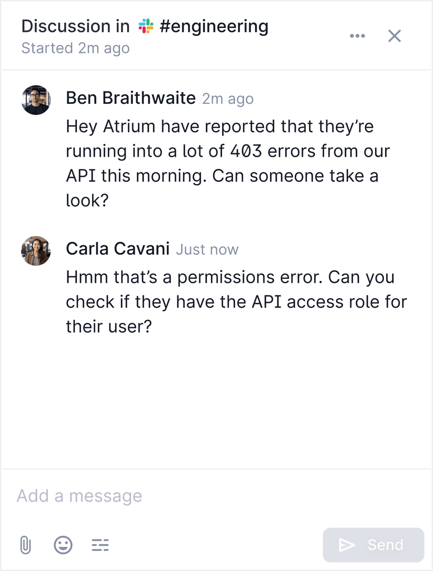Screen dimensions: 433x571
Task: Click Carla Cavani's profile avatar
Action: coord(36,250)
